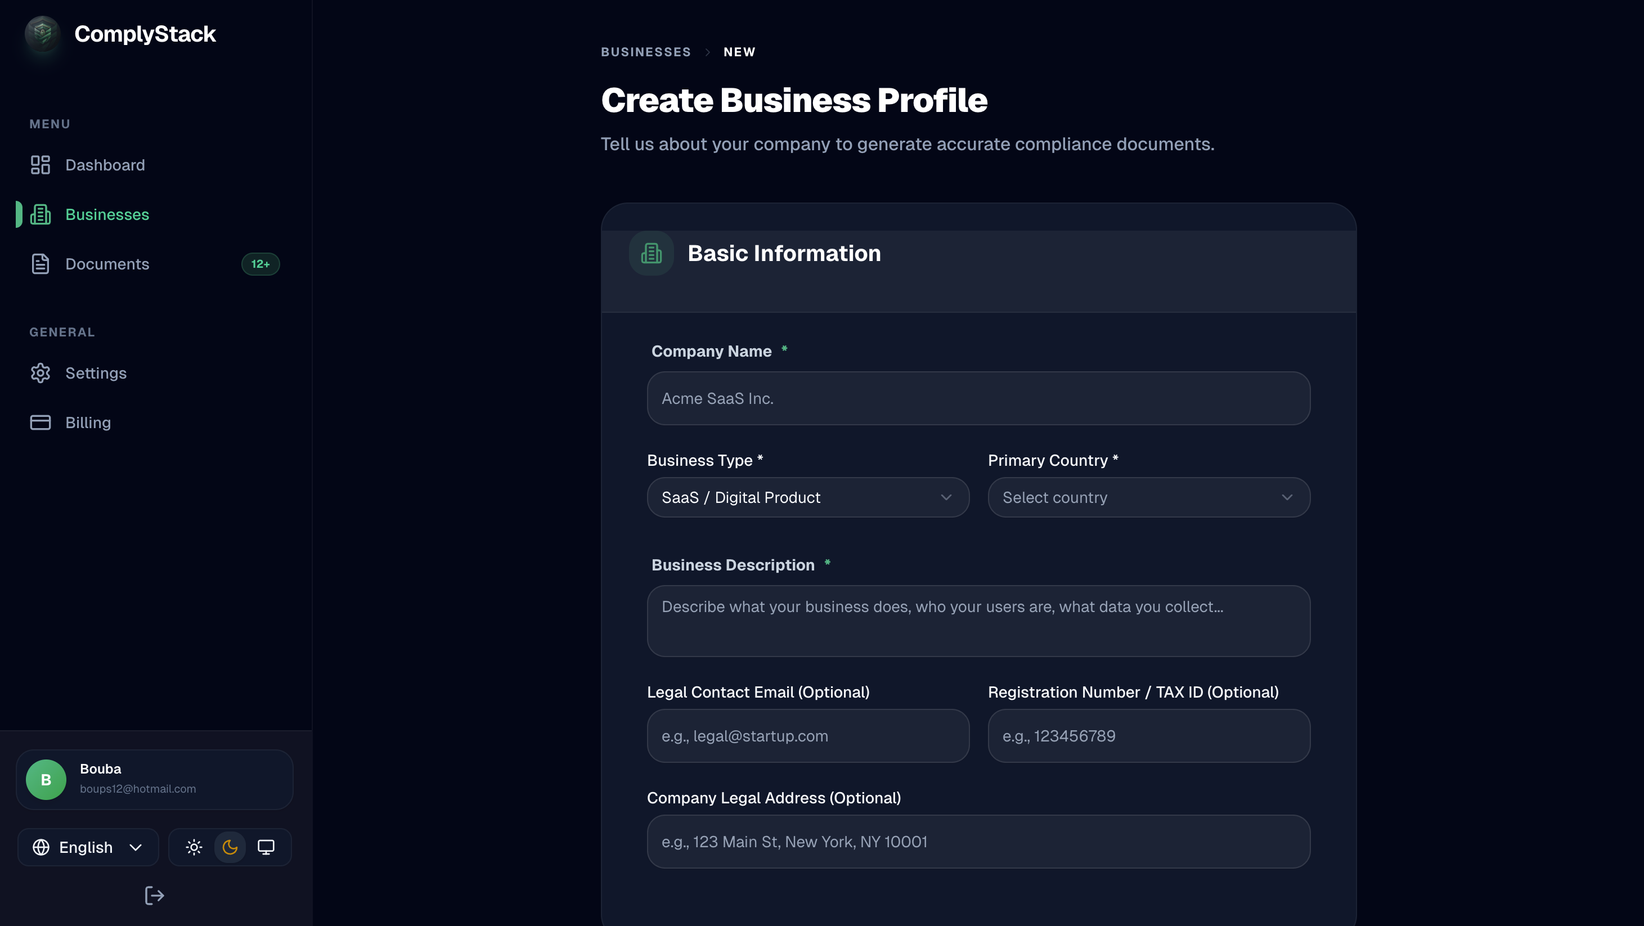The image size is (1644, 926).
Task: Navigate to BUSINESSES in the breadcrumb
Action: [x=645, y=52]
